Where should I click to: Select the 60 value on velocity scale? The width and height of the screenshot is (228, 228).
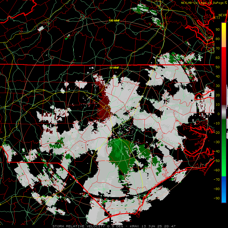pos(218,58)
